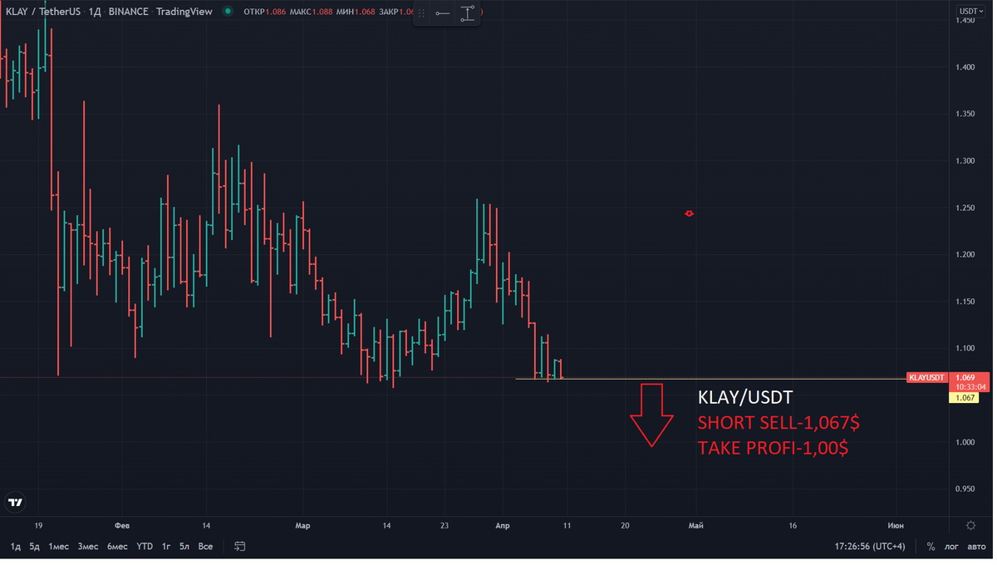This screenshot has height=565, width=997.
Task: Click BINANCE exchange name in title
Action: (x=128, y=12)
